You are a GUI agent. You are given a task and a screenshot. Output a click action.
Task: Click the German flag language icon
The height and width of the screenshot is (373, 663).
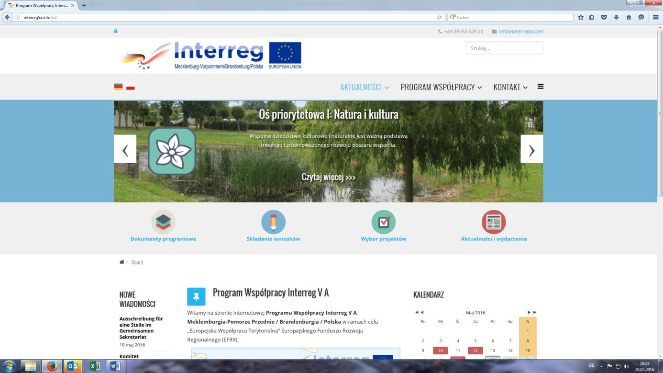click(118, 87)
